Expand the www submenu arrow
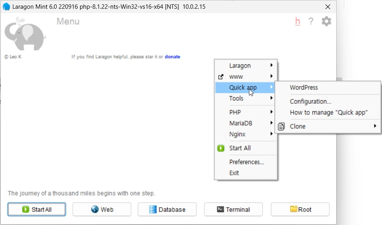Screen dimensions: 382x225 tap(271, 76)
